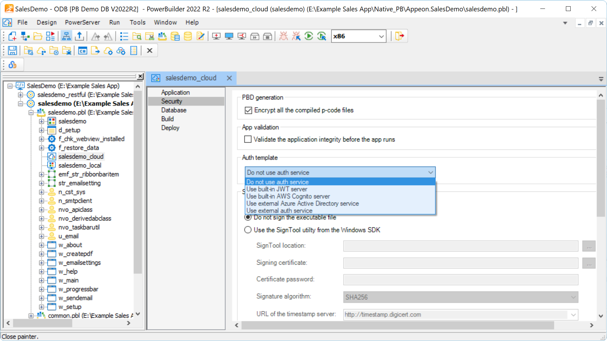Image resolution: width=607 pixels, height=341 pixels.
Task: Browse for SignTool location button
Action: coord(589,246)
